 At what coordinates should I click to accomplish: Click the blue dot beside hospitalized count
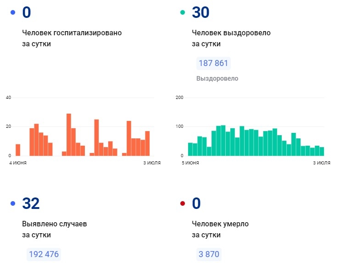point(13,12)
